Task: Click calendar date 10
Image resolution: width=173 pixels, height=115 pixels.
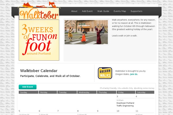Action: click(118, 111)
